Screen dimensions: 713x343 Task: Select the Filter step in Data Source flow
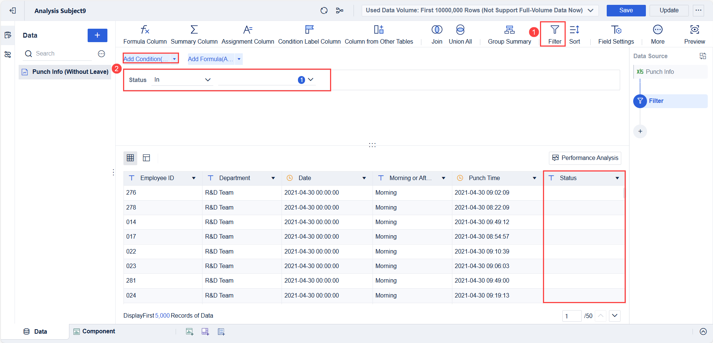[x=656, y=101]
